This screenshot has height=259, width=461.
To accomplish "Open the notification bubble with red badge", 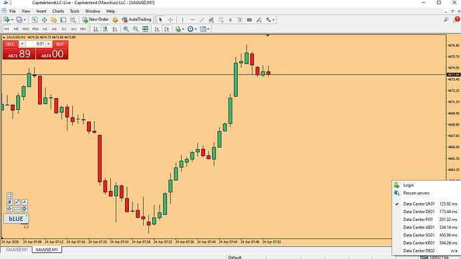I will 456,19.
